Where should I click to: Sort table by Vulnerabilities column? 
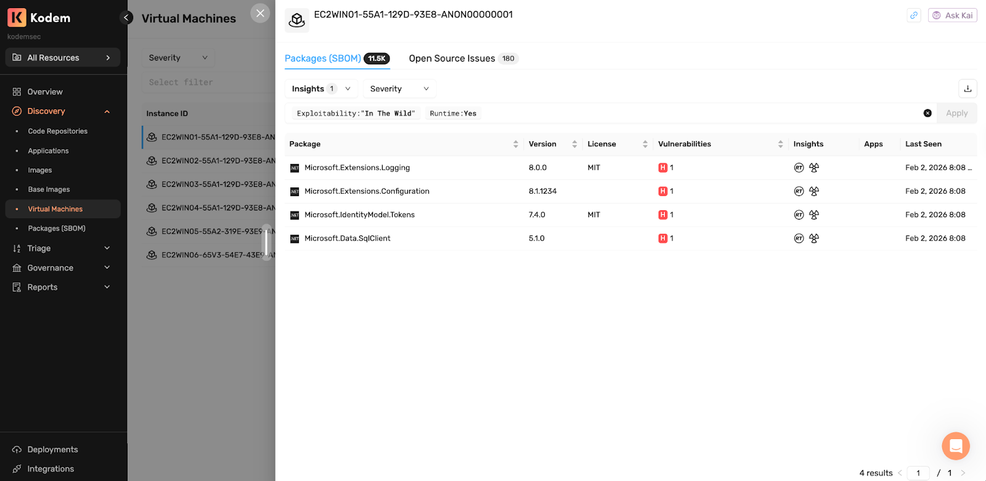[780, 144]
